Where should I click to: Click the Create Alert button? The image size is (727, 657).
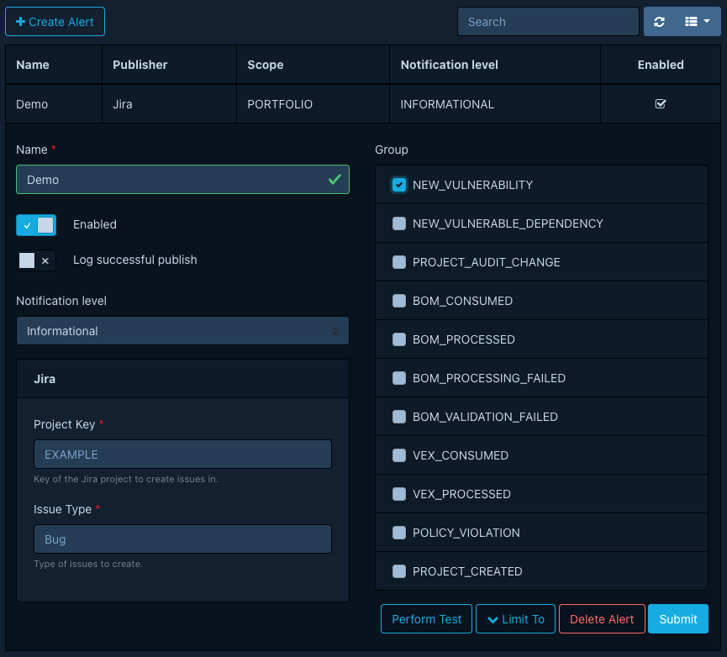click(55, 21)
